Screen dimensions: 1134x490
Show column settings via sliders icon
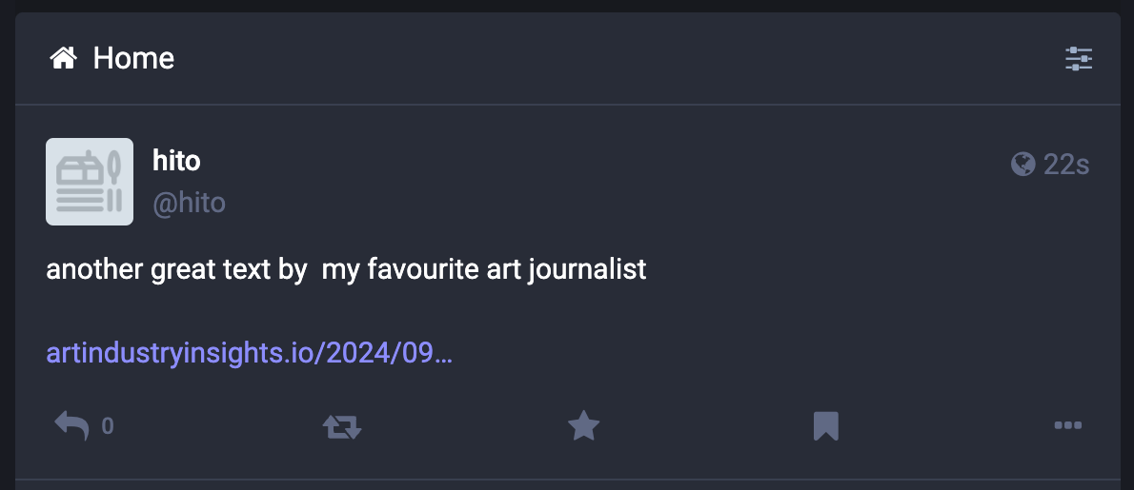(x=1079, y=59)
